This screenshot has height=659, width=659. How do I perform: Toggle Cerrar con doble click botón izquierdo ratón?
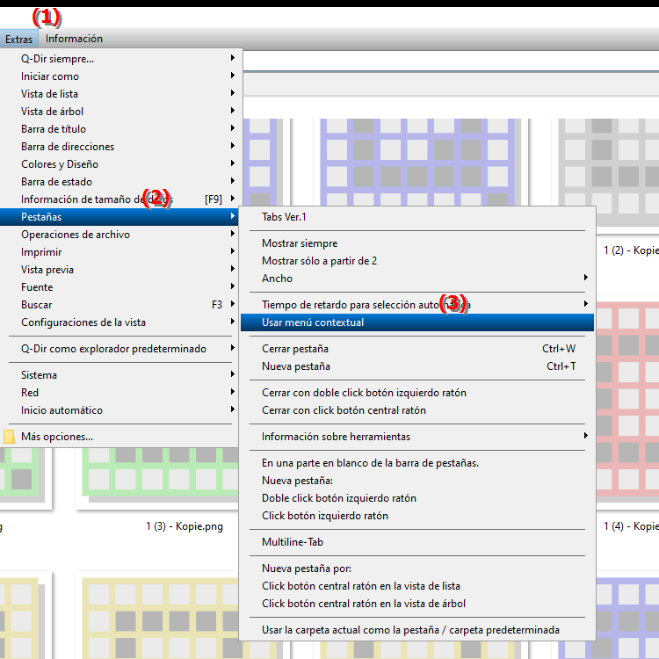416,393
